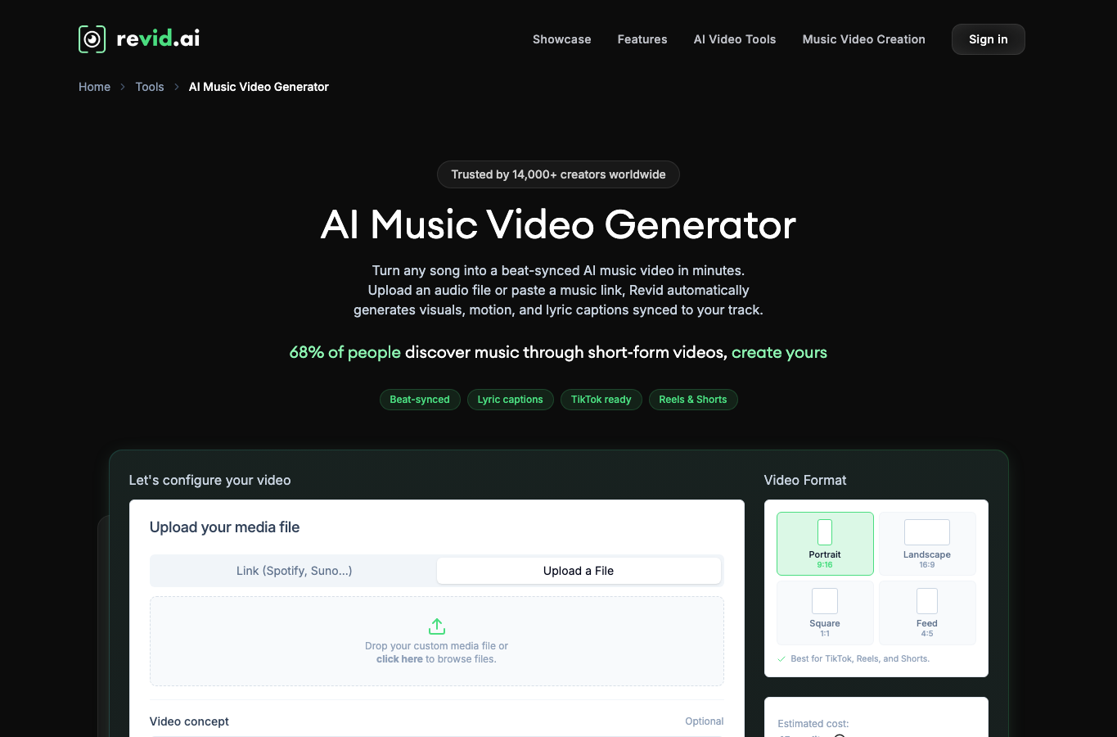Click the Square format icon
The image size is (1117, 737).
pyautogui.click(x=825, y=601)
